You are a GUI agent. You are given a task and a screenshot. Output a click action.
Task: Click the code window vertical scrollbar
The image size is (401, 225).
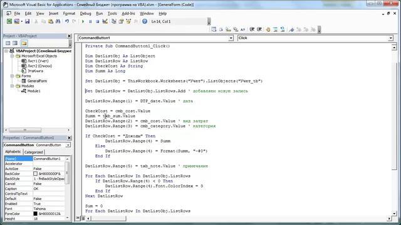point(394,130)
